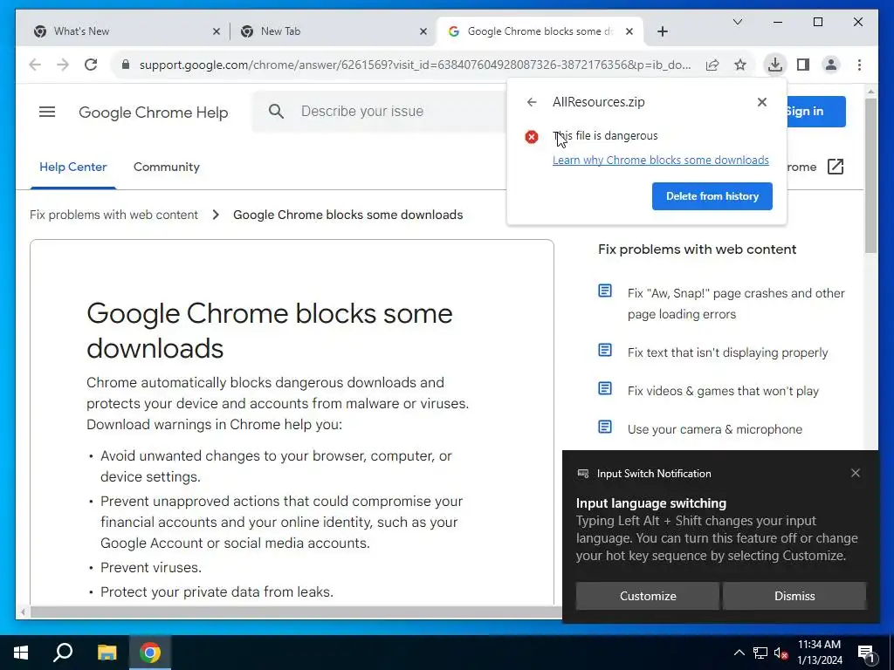Bookmark this tab with the star icon

coord(740,65)
